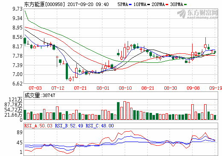The height and width of the screenshot is (156, 222).
Task: Click the 9.34 price axis label
Action: [18, 18]
